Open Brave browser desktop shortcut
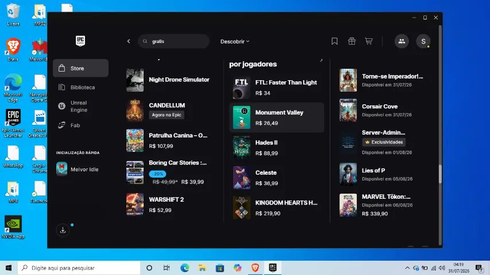490x275 pixels. tap(13, 50)
